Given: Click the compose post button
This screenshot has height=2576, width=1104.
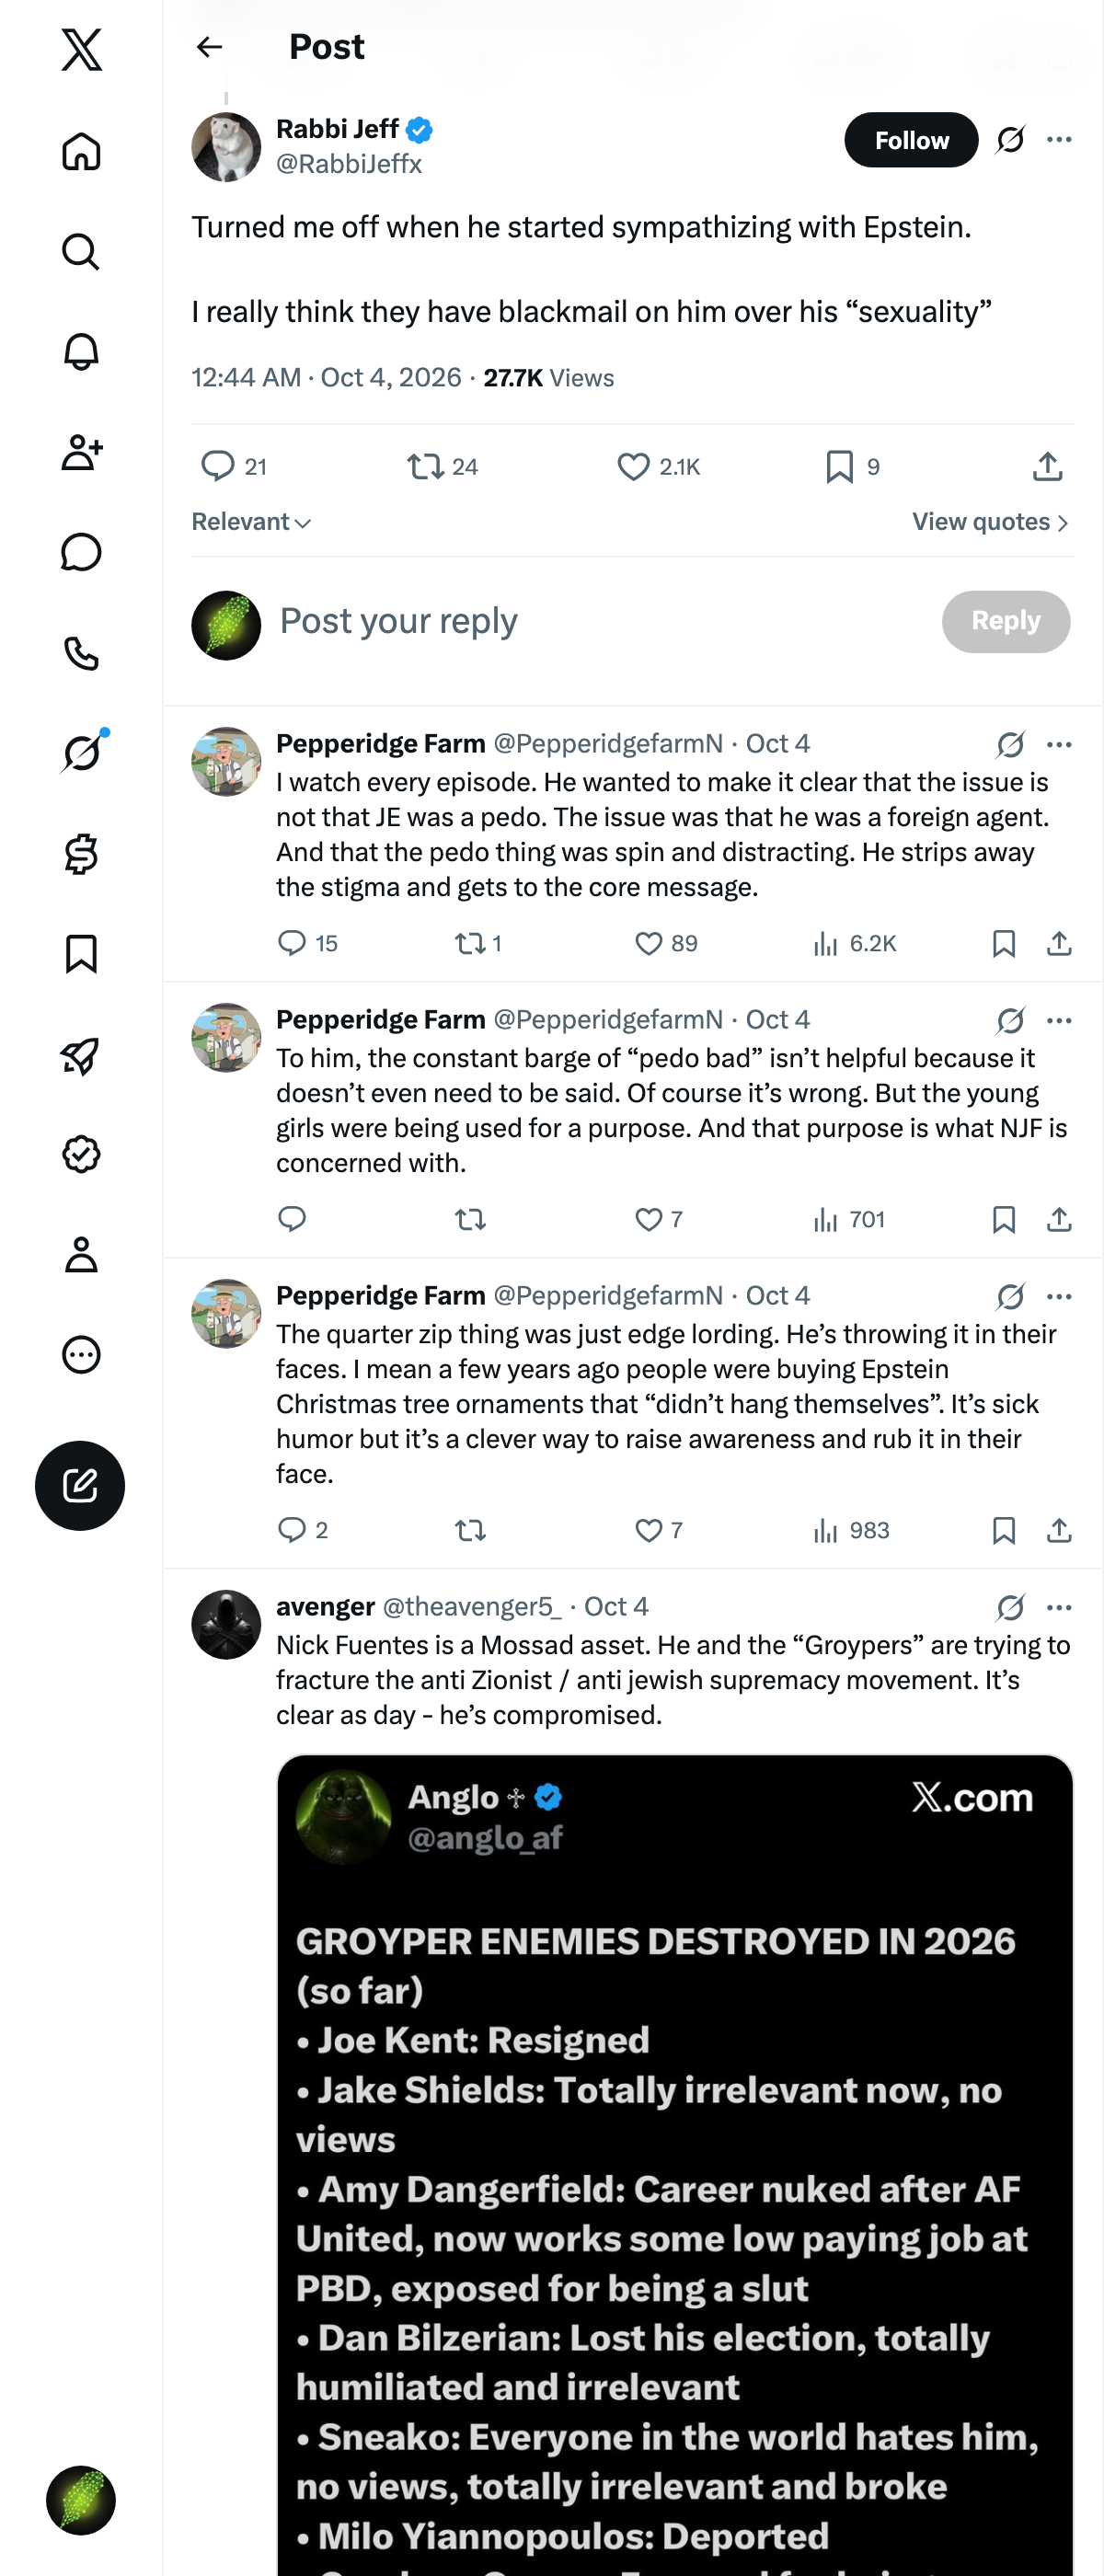Looking at the screenshot, I should [x=80, y=1485].
